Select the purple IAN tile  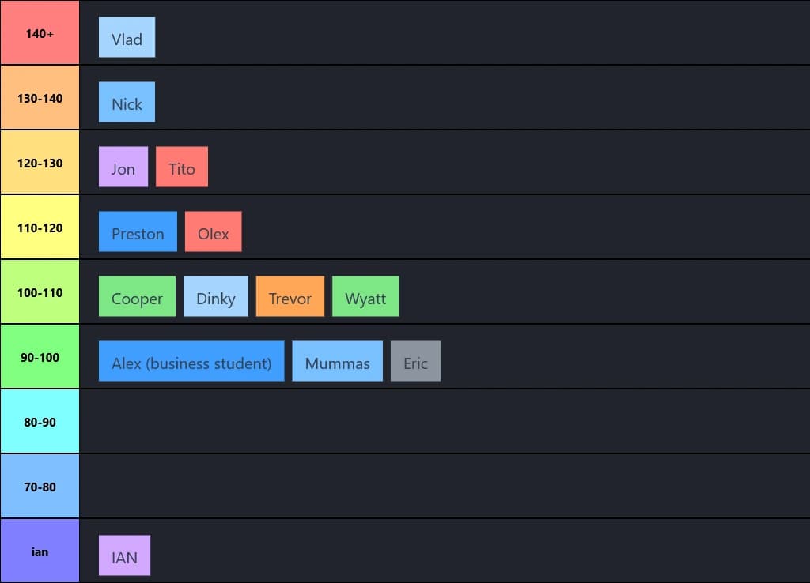click(124, 555)
